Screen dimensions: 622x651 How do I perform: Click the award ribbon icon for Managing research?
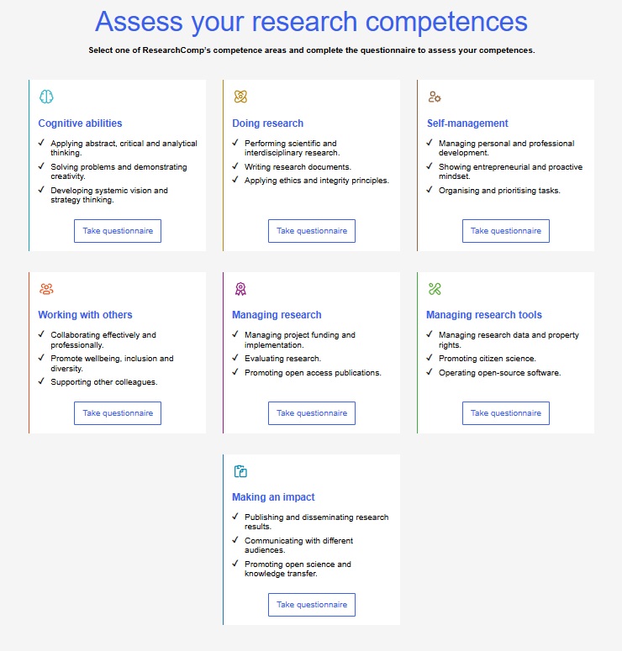pyautogui.click(x=240, y=289)
